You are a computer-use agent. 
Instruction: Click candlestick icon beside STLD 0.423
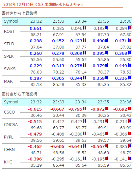click(x=84, y=40)
